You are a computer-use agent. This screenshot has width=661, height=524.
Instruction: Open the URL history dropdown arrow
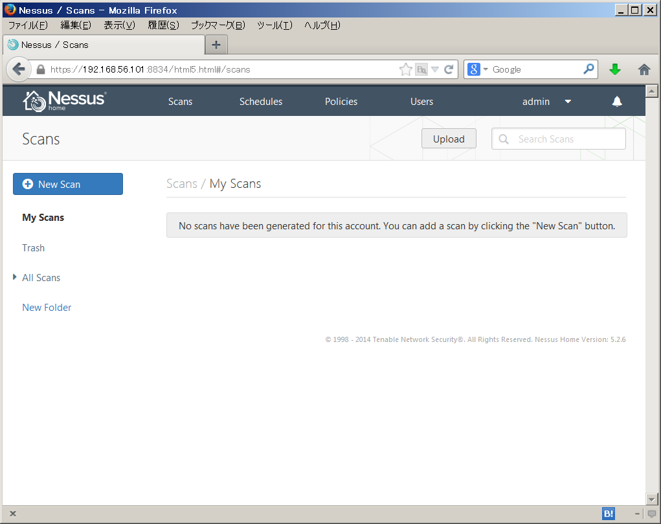(x=435, y=69)
